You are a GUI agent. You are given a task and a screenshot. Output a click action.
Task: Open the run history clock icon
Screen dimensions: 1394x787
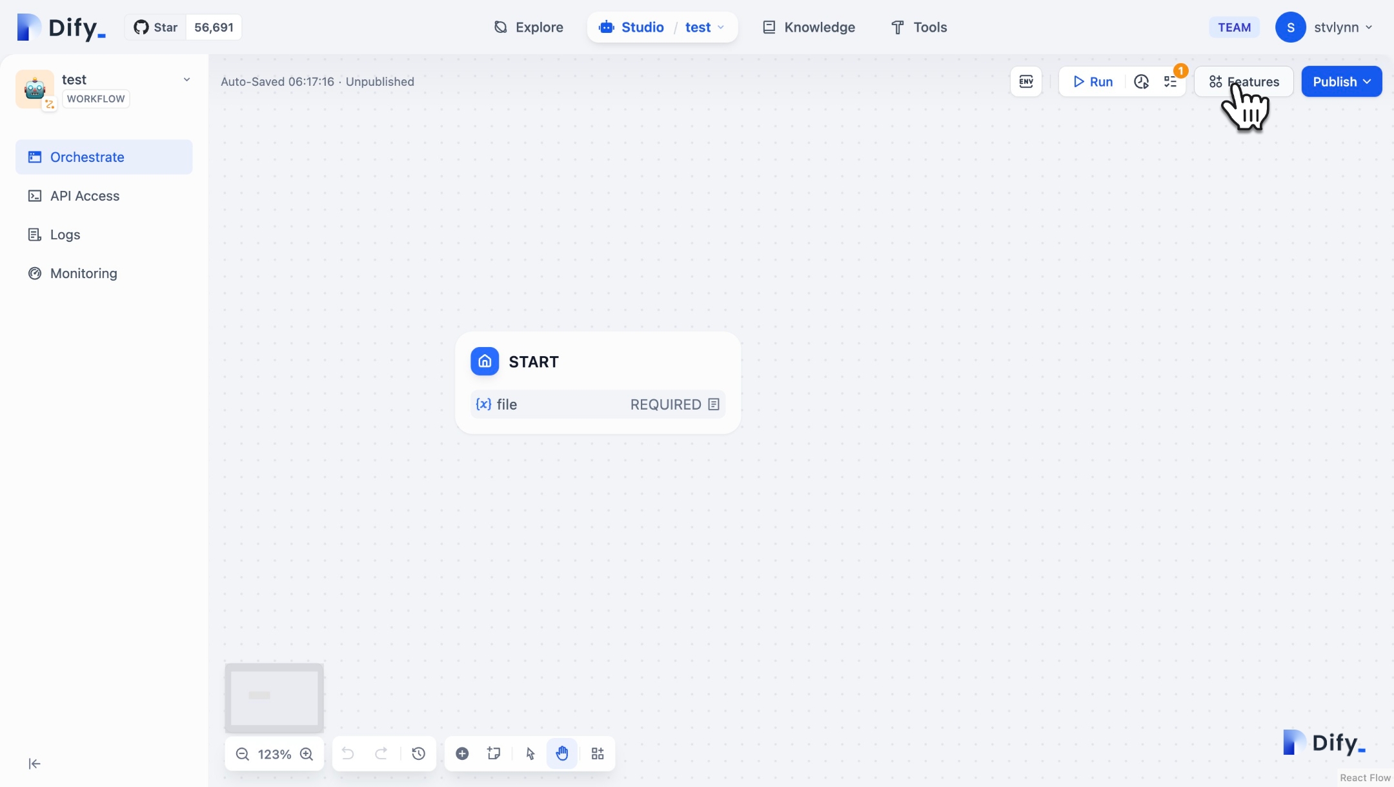(x=1141, y=82)
